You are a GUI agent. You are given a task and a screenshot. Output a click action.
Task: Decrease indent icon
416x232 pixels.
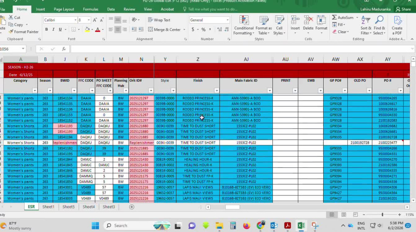pos(134,29)
